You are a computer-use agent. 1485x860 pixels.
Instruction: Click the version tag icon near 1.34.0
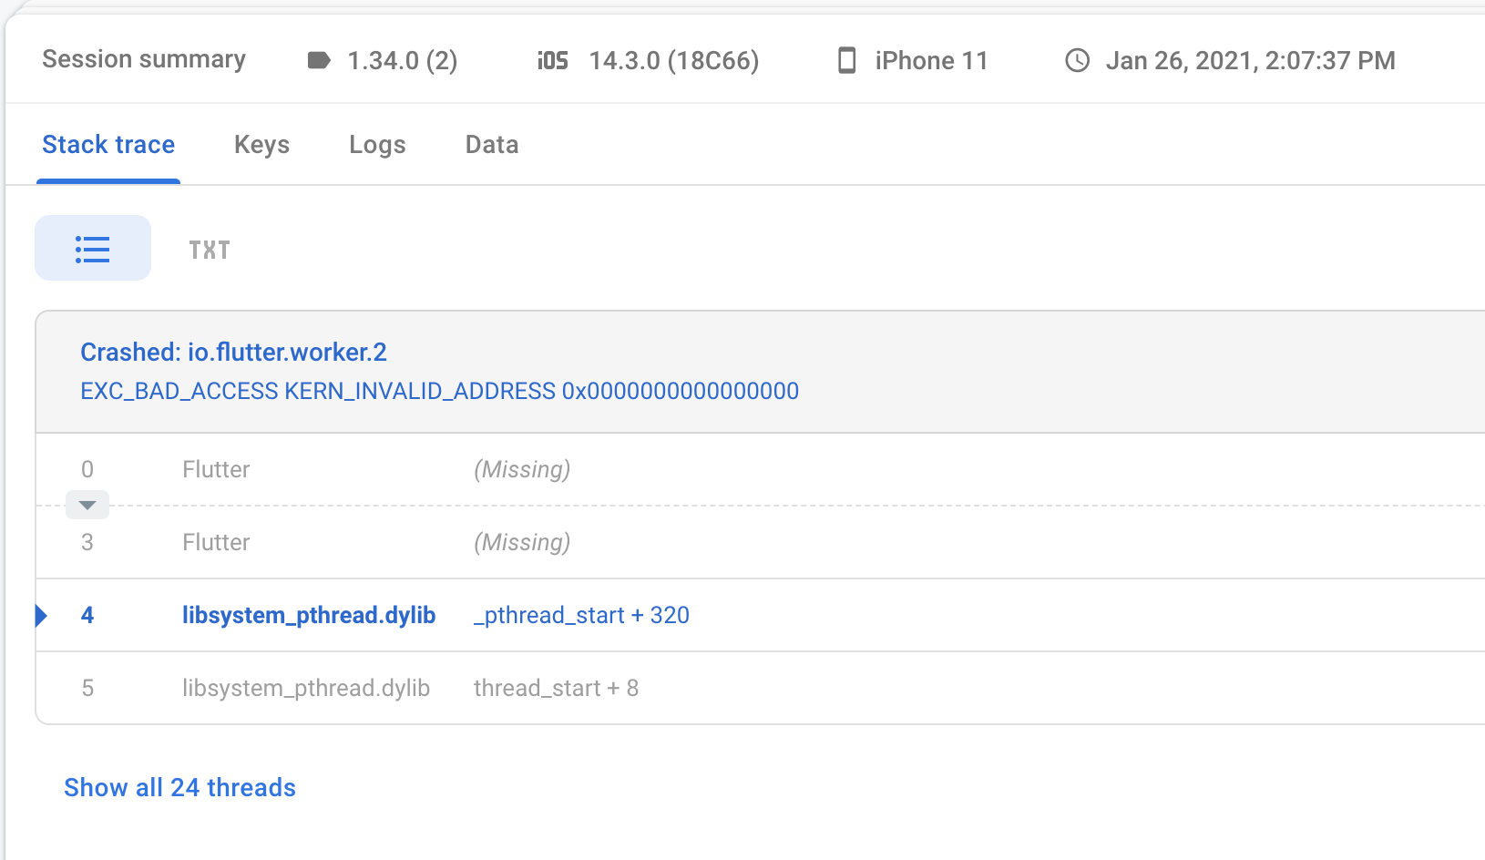click(319, 60)
